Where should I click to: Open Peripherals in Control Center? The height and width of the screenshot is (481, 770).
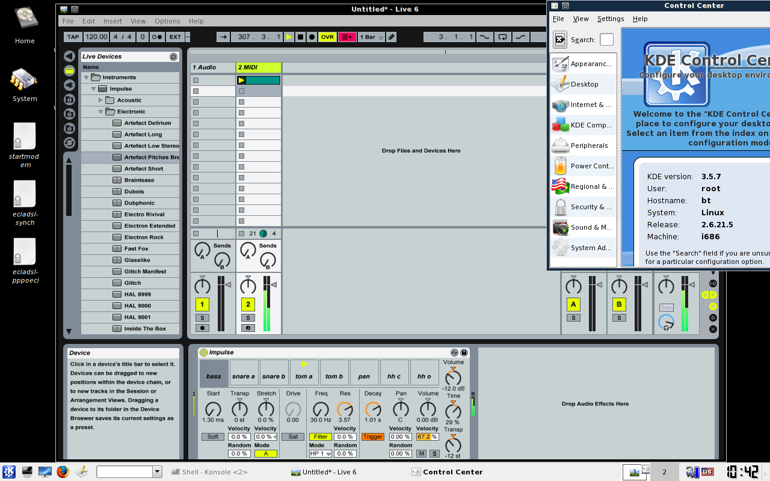click(584, 146)
